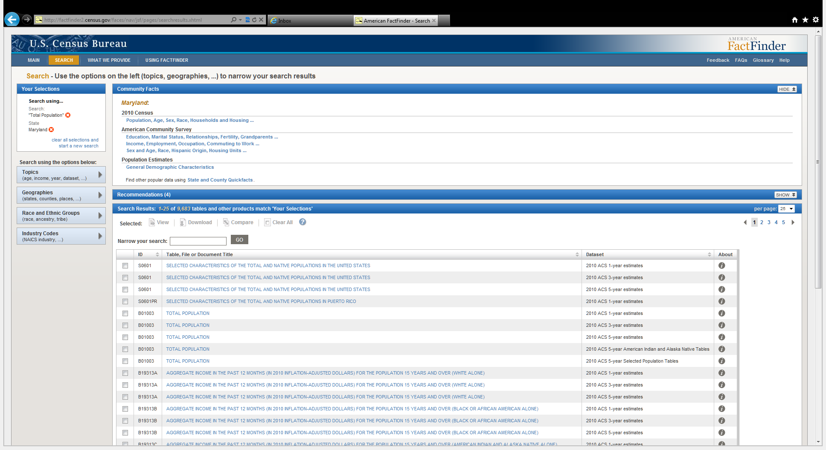Expand the Topics search options panel

click(x=61, y=175)
